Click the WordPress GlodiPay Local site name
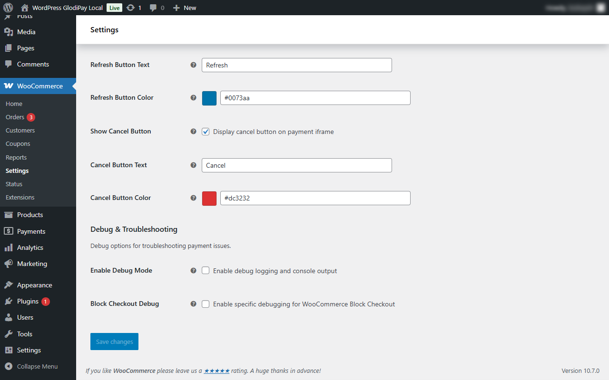 click(x=68, y=8)
